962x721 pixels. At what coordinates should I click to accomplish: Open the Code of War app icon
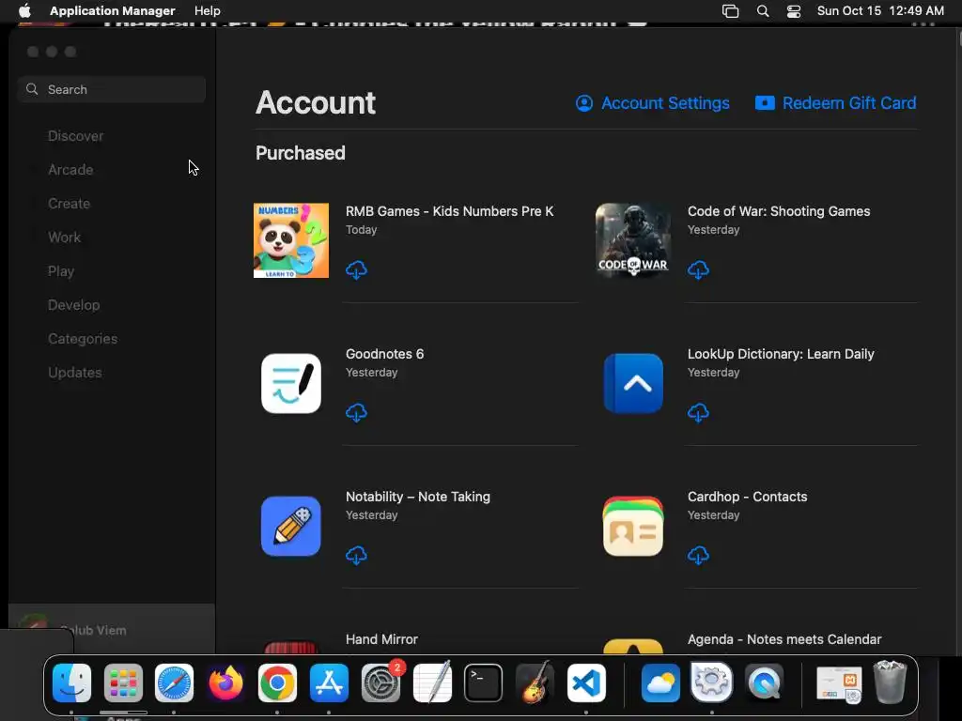coord(633,240)
